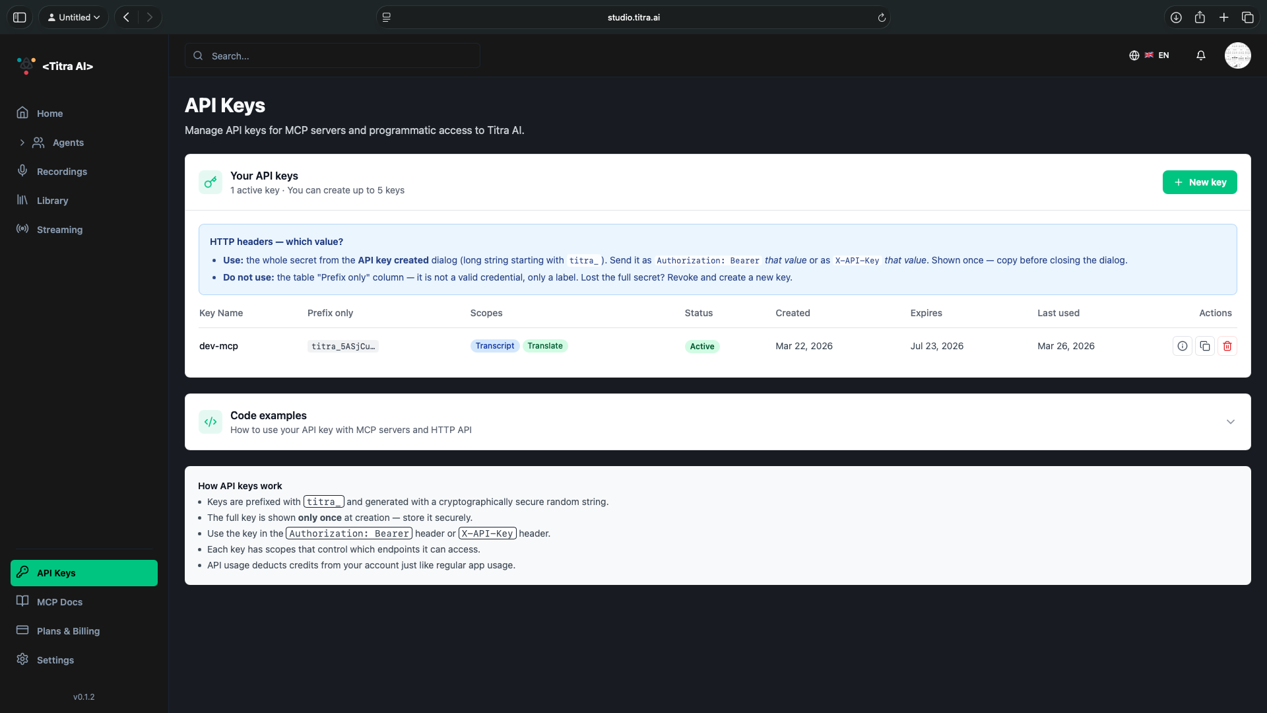Toggle the browser sidebar panel
The image size is (1267, 713).
click(20, 17)
